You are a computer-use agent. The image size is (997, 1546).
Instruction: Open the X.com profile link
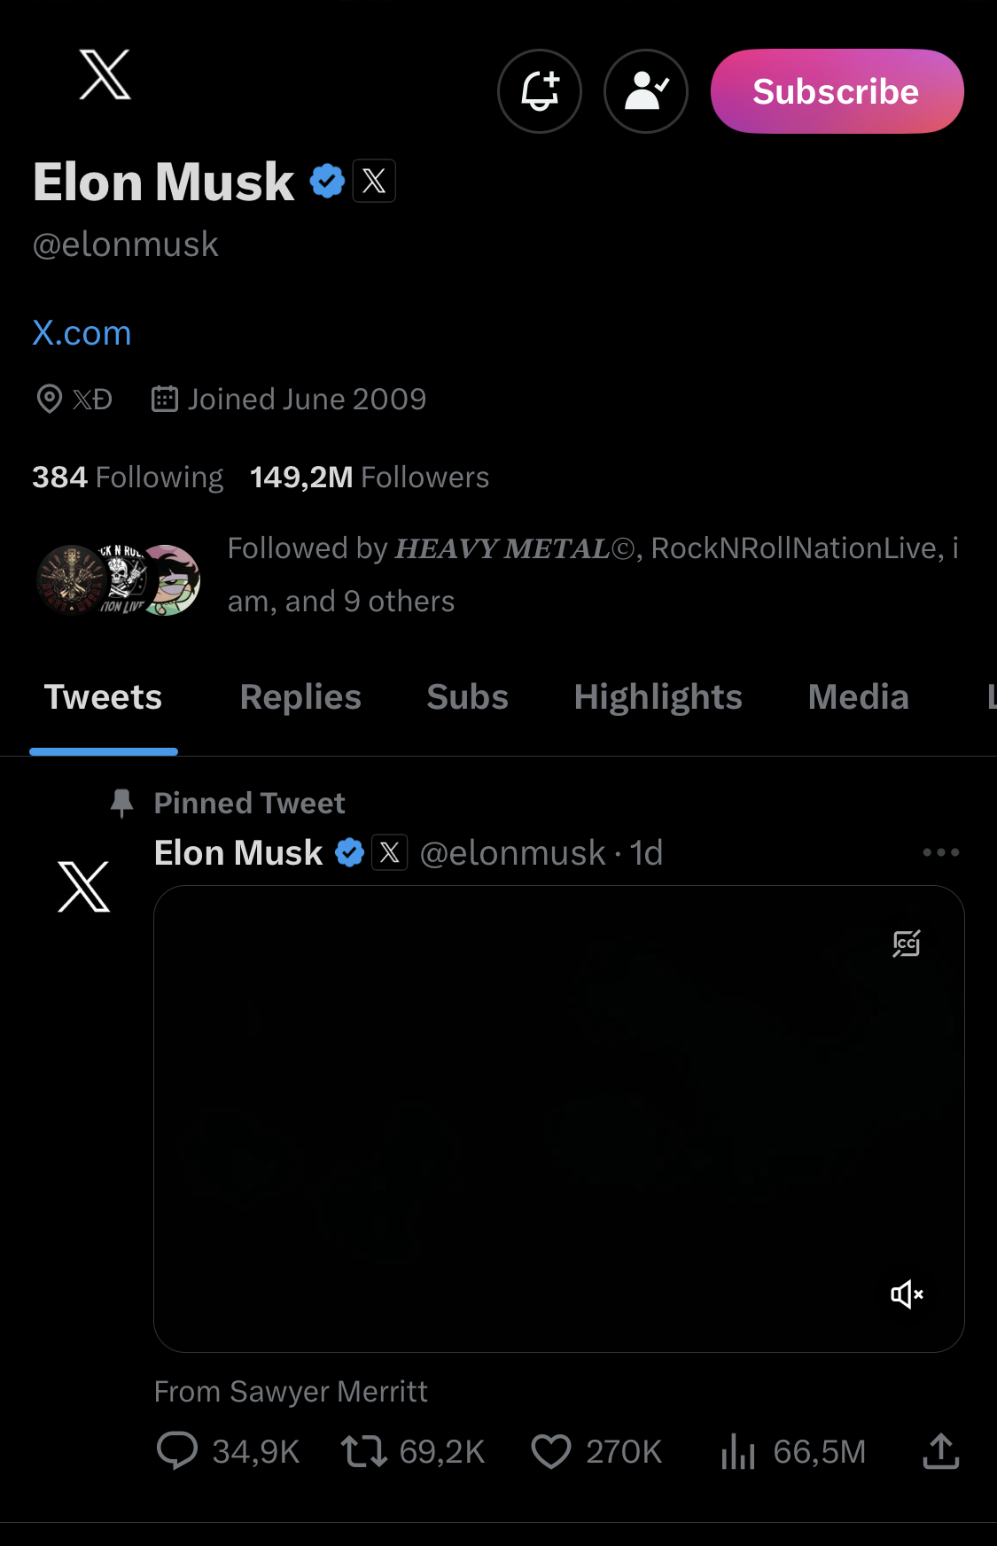(x=82, y=333)
